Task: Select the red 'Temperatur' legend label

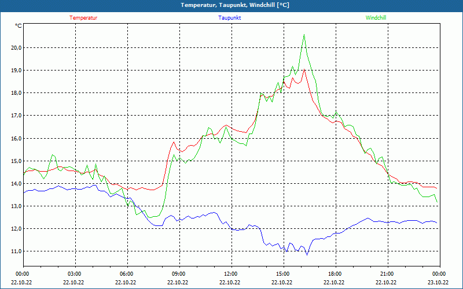Action: click(83, 18)
